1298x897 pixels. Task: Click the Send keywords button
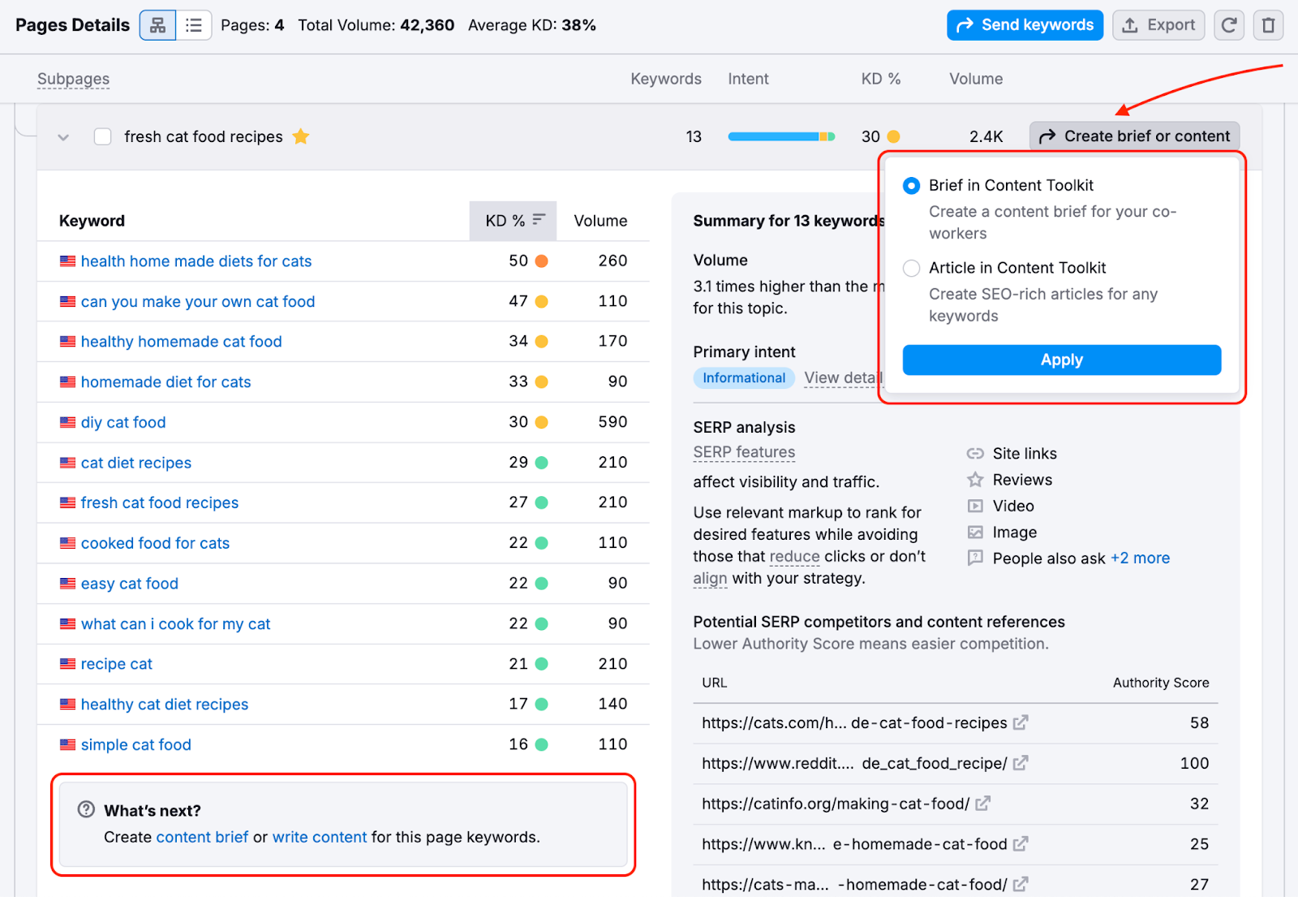1025,25
